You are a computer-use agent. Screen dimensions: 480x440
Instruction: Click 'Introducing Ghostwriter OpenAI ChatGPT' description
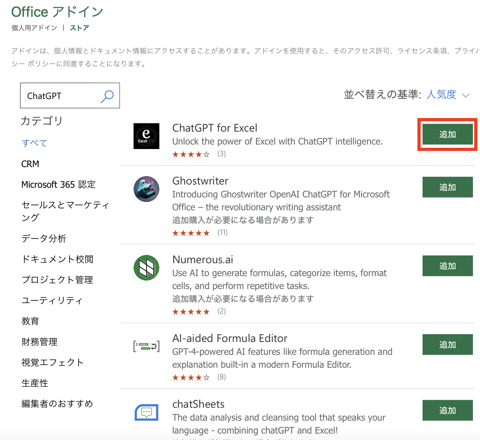281,201
